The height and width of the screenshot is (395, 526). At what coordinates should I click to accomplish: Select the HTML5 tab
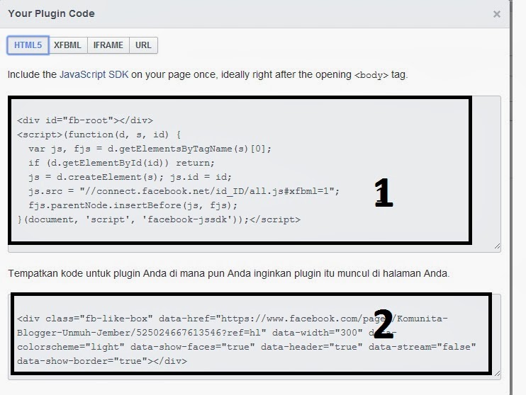[x=28, y=45]
